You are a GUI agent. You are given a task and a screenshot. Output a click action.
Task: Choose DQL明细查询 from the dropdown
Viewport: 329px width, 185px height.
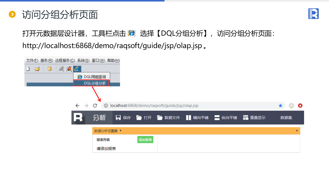click(92, 77)
